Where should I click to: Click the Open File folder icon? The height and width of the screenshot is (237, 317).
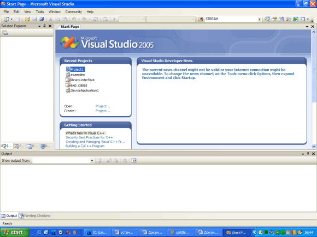coord(27,19)
